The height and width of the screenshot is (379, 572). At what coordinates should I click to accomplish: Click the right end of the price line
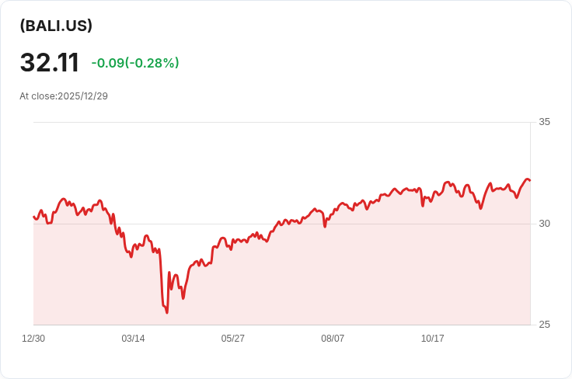click(x=529, y=180)
